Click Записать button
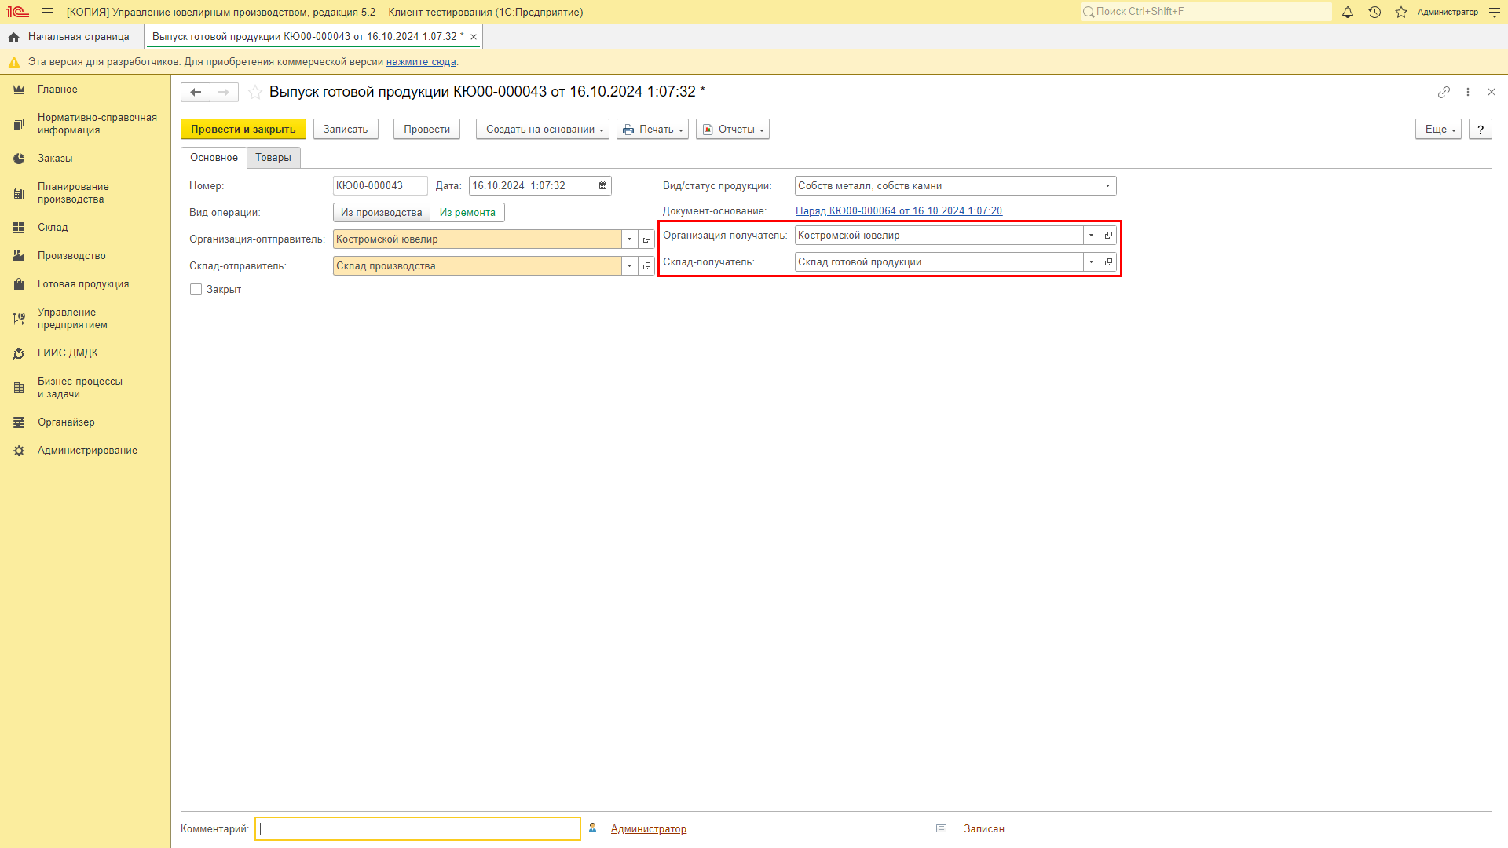The width and height of the screenshot is (1508, 848). click(346, 130)
